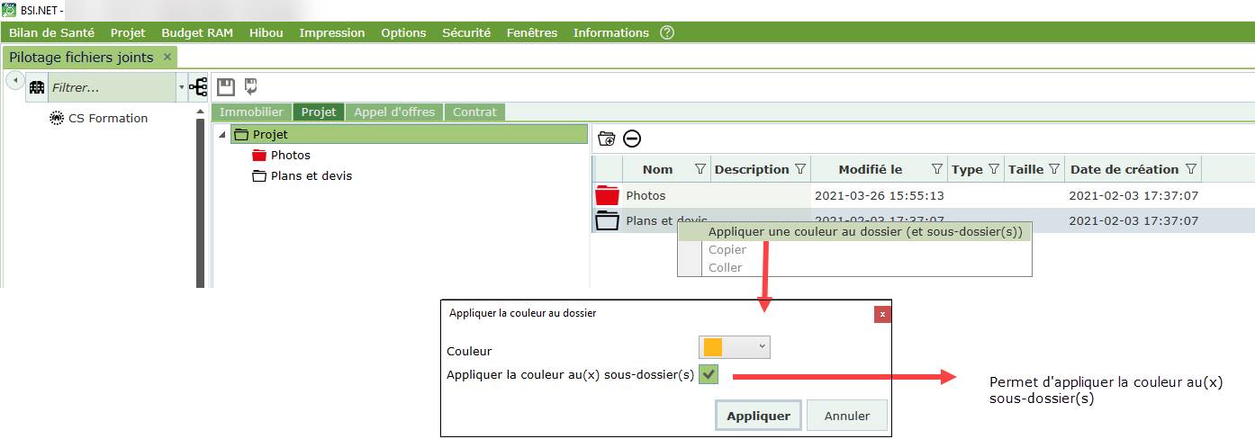Open the Type column filter funnel

coord(994,169)
